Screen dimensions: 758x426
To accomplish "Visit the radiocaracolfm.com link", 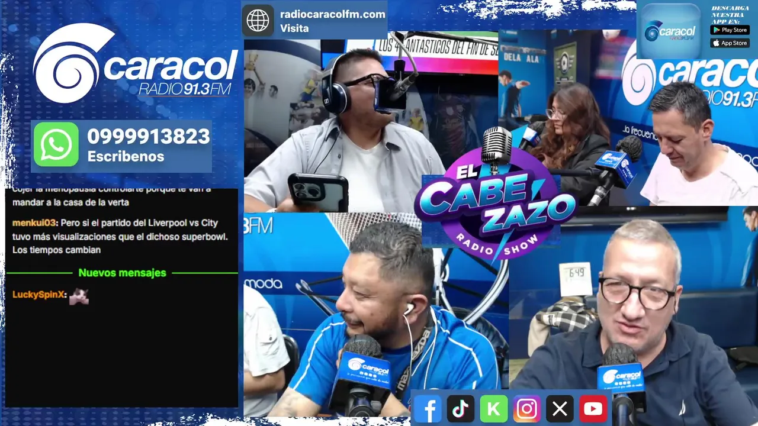I will pyautogui.click(x=333, y=14).
